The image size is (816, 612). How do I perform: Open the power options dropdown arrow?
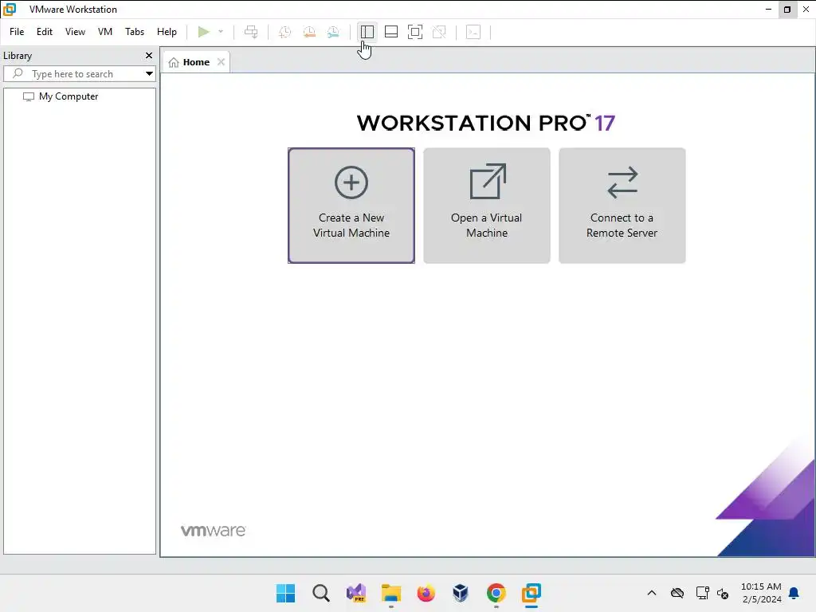pos(221,32)
